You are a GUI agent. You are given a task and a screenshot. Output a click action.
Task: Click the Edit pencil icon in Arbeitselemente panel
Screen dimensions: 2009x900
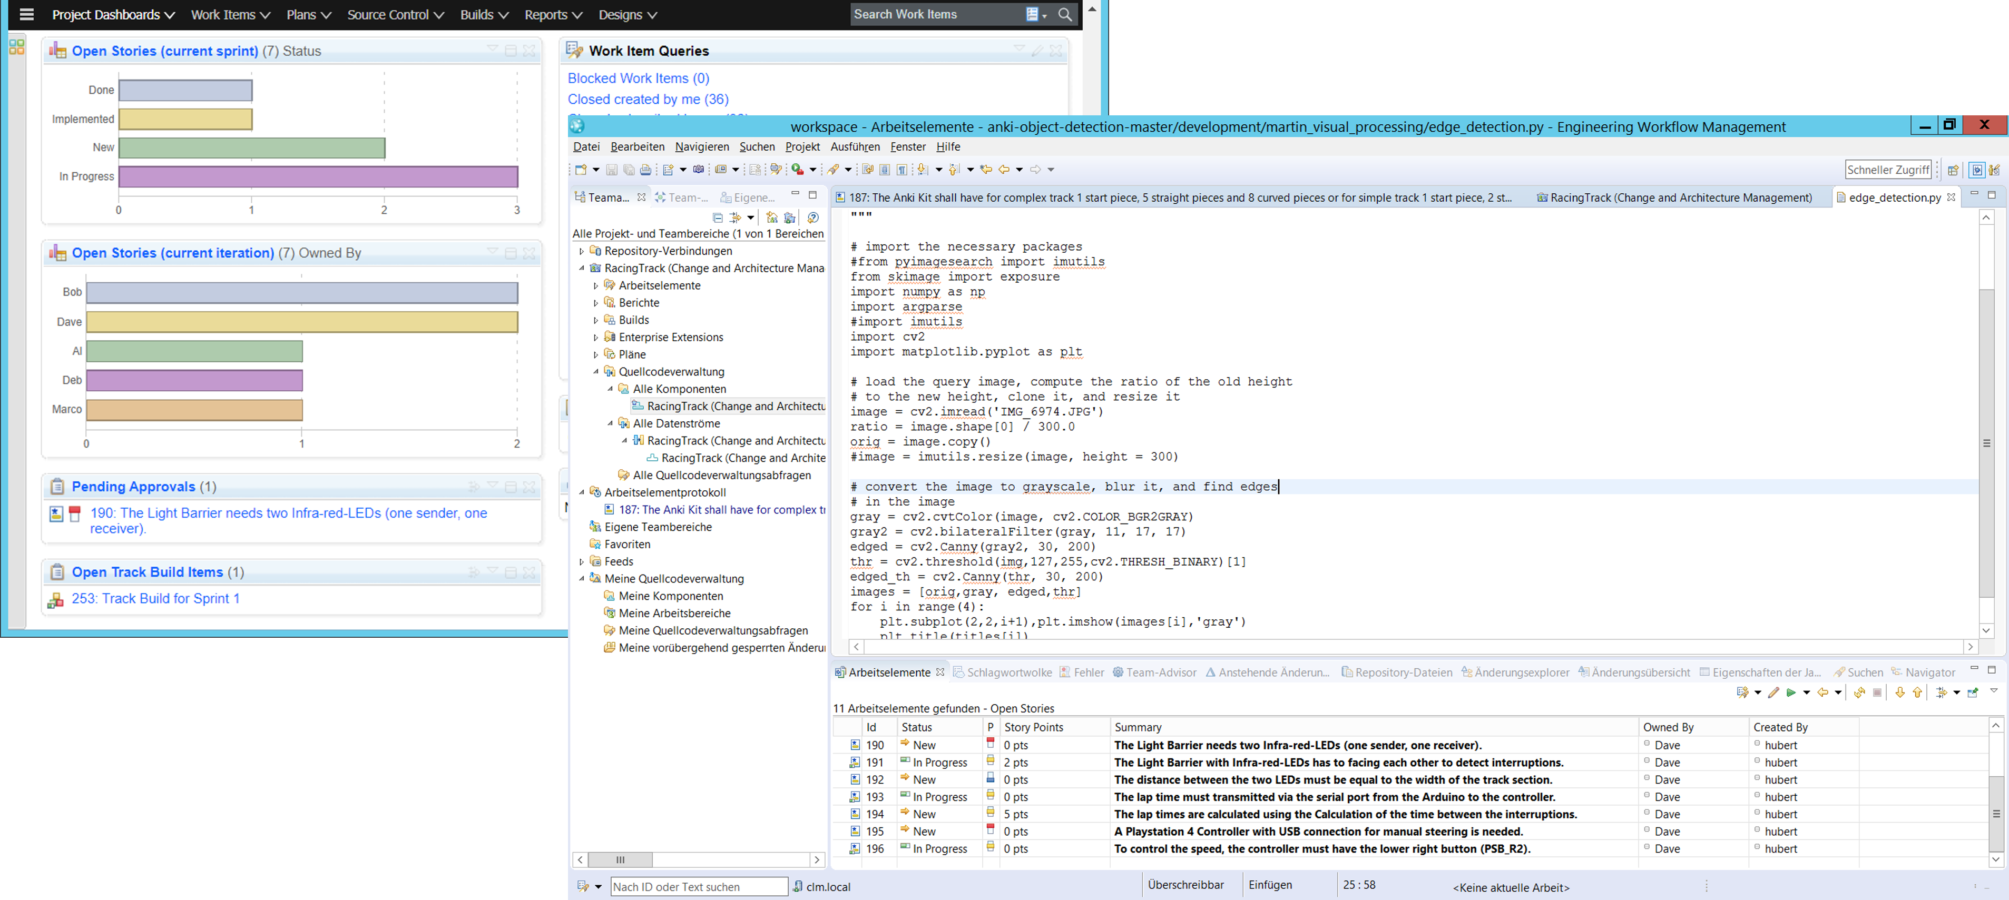tap(1774, 692)
